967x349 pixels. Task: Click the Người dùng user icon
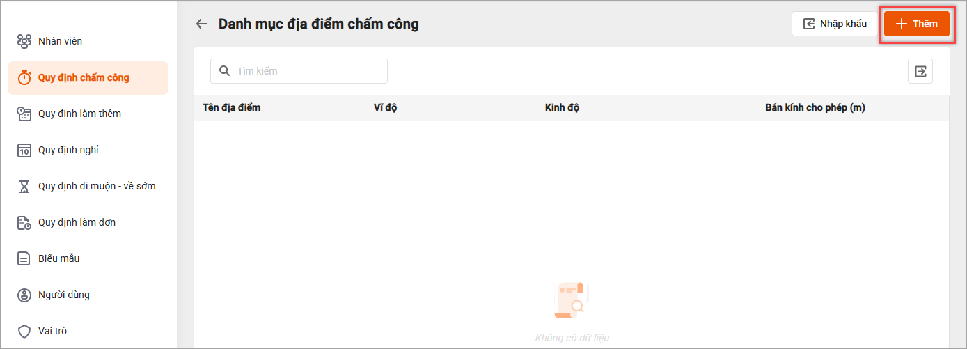click(x=24, y=295)
